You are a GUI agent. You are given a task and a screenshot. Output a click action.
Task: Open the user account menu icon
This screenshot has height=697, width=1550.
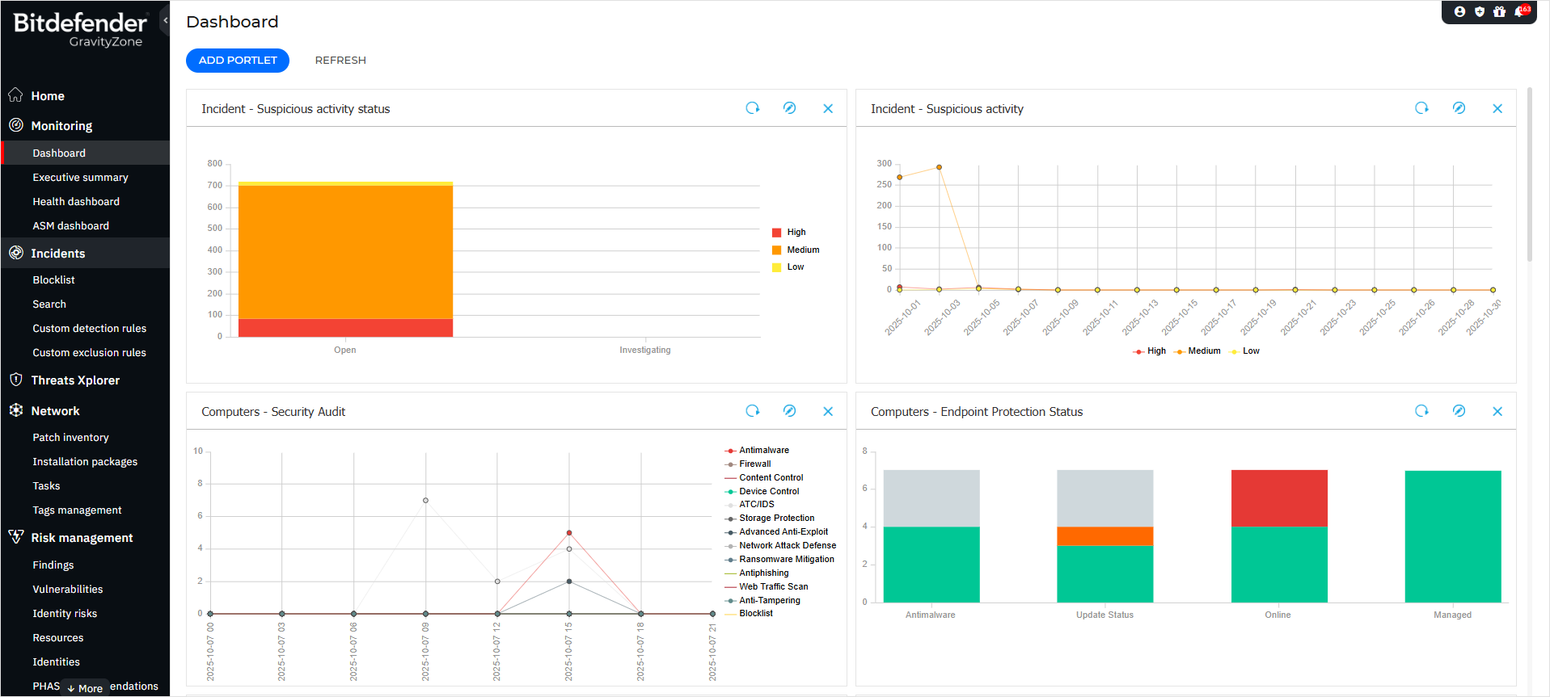coord(1459,11)
